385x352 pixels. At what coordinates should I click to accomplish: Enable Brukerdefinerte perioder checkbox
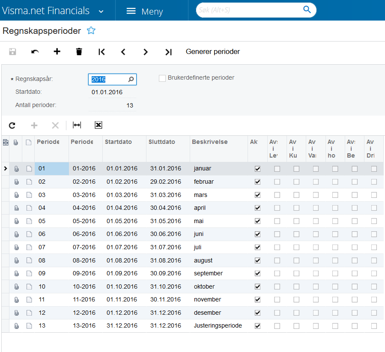pyautogui.click(x=162, y=78)
